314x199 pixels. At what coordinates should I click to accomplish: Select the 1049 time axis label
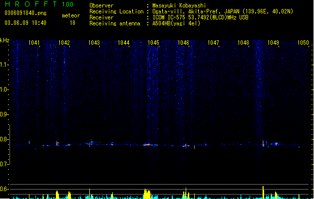(x=273, y=43)
